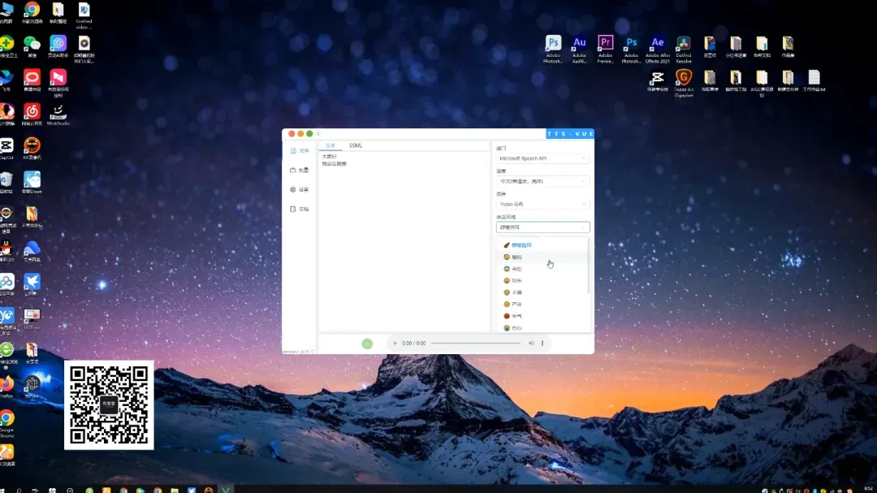Viewport: 877px width, 493px height.
Task: Open the Untitled video file on desktop
Action: (x=84, y=15)
